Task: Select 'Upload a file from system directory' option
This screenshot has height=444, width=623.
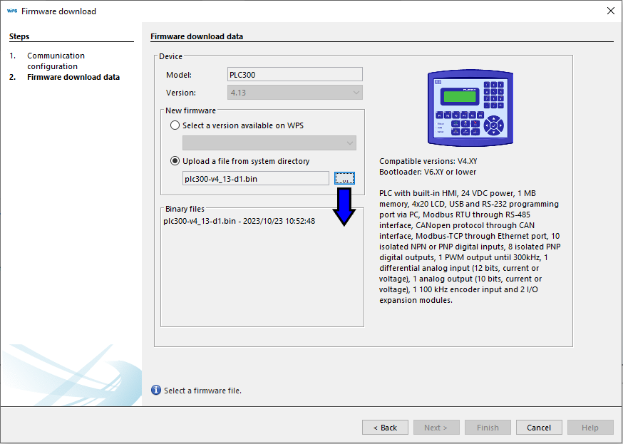Action: [175, 161]
